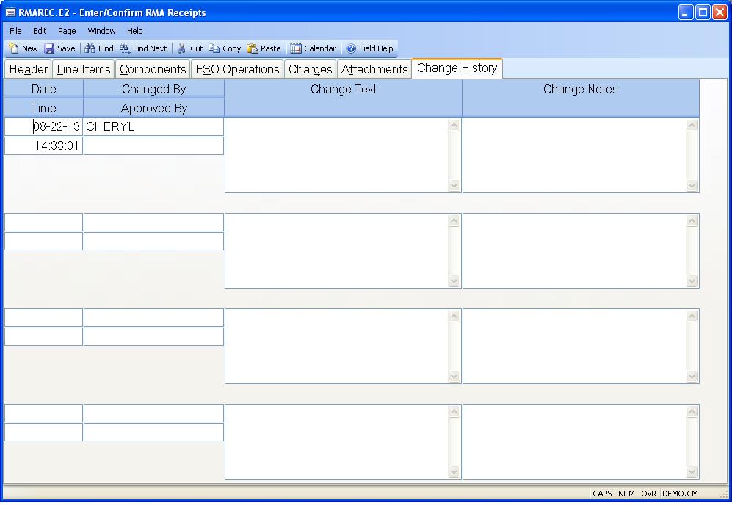Go to the FSO Operations tab

pyautogui.click(x=237, y=69)
